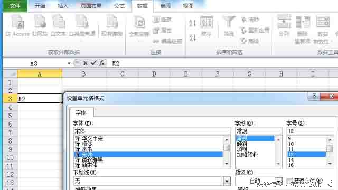Viewport: 338px width, 190px height.
Task: Click the Remove Duplicates (删除重复项) icon
Action: (303, 22)
